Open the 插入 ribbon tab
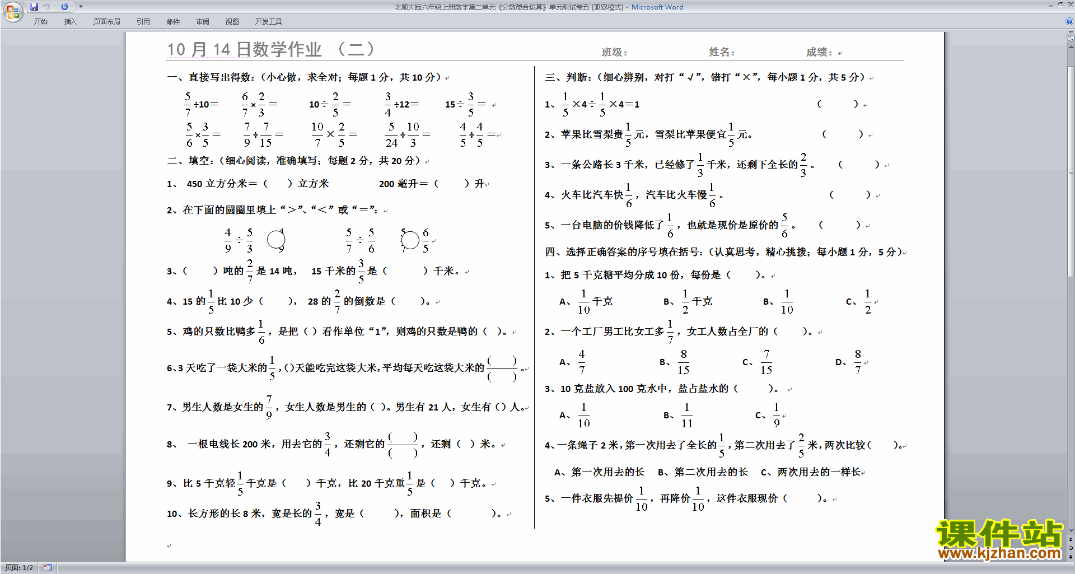 pyautogui.click(x=70, y=22)
